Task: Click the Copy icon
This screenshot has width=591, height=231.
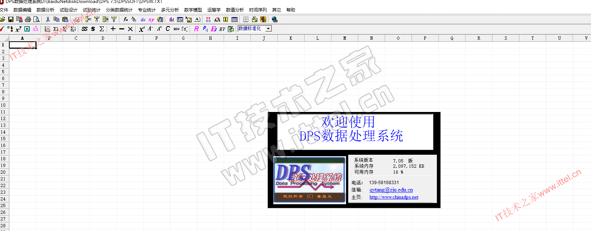Action: tap(56, 19)
